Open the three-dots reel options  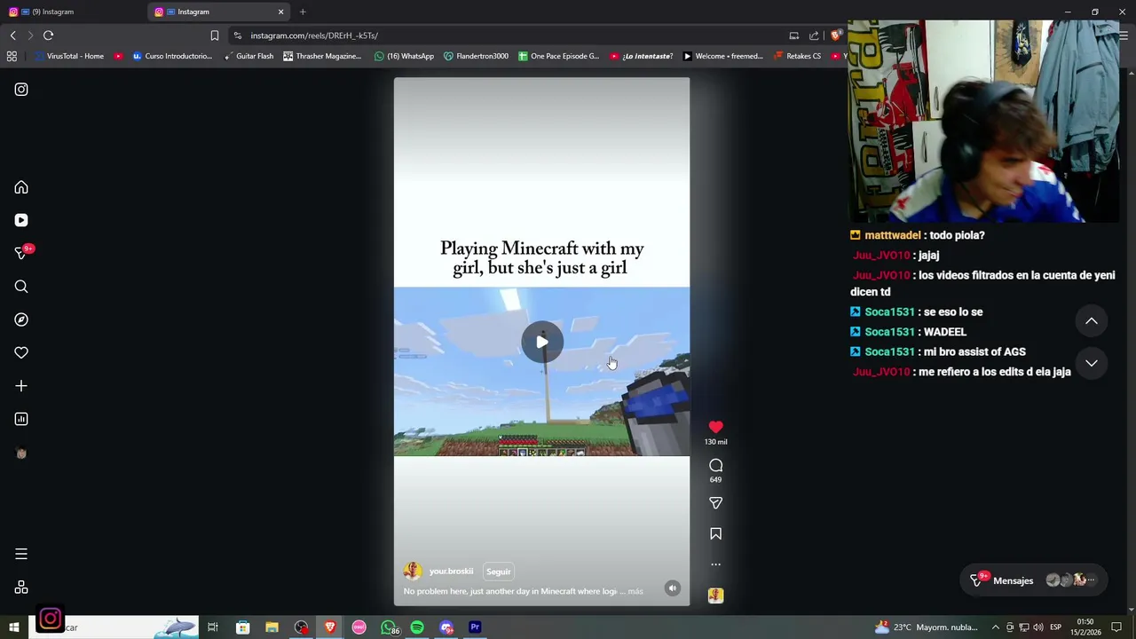tap(715, 564)
